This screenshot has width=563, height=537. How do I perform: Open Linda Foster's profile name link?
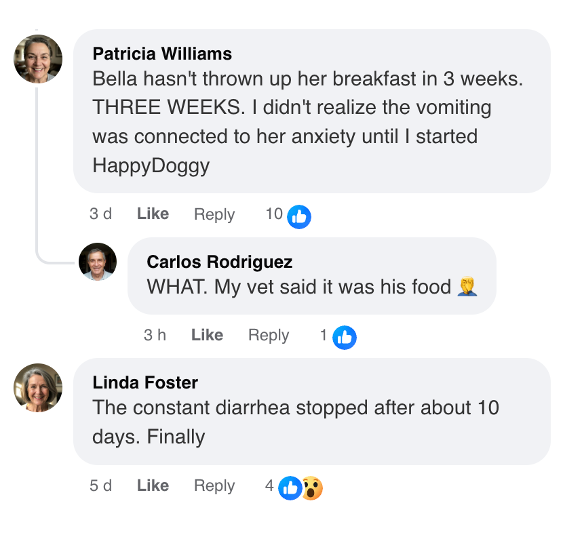(x=145, y=382)
